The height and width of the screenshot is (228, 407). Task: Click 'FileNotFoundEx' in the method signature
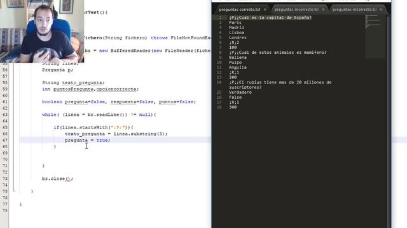click(x=191, y=38)
